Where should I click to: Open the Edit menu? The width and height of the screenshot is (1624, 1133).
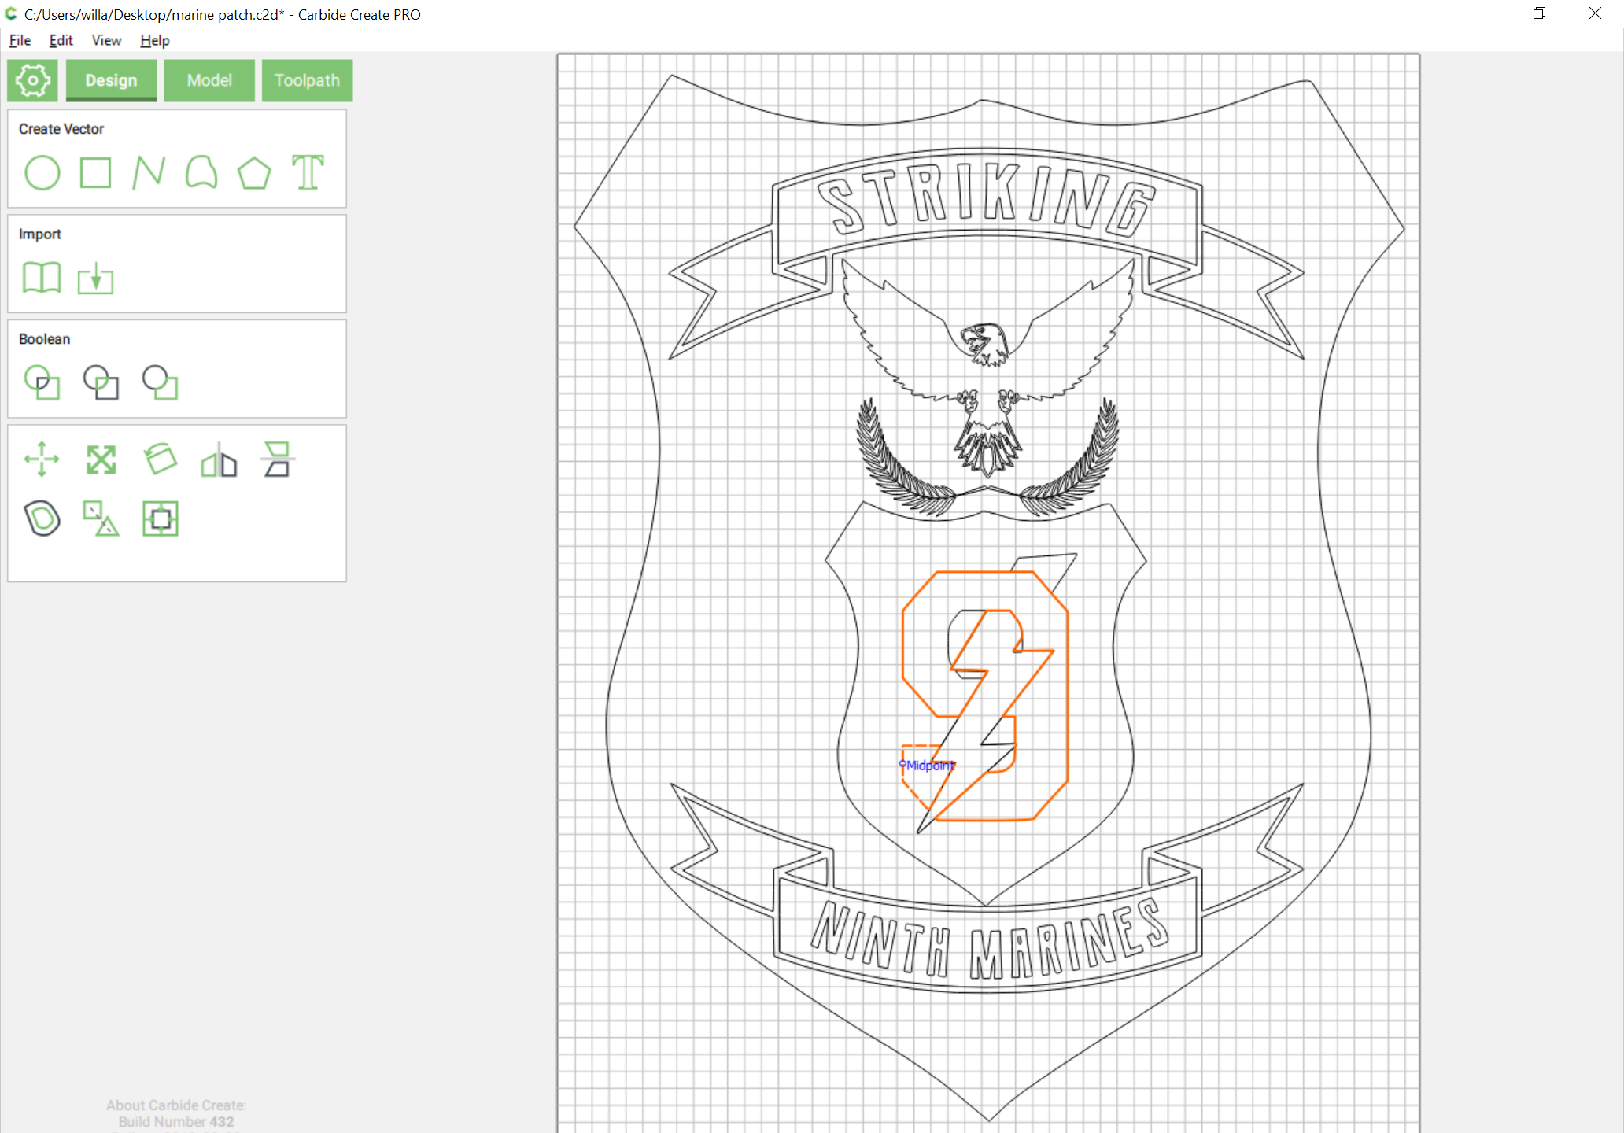click(61, 40)
